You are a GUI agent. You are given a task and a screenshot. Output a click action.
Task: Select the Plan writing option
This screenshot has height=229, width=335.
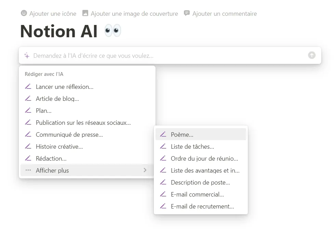(x=87, y=111)
